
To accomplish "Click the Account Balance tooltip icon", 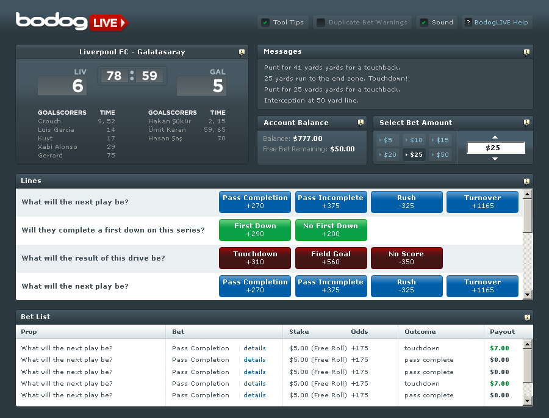I will [x=361, y=123].
